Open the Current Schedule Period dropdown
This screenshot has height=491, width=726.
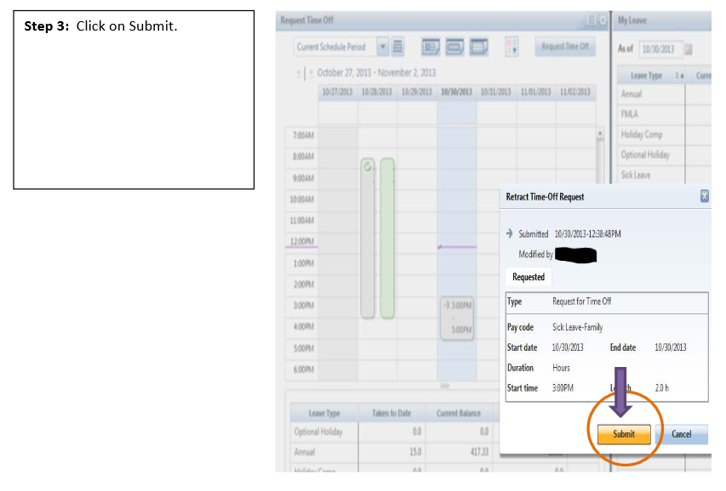point(382,48)
